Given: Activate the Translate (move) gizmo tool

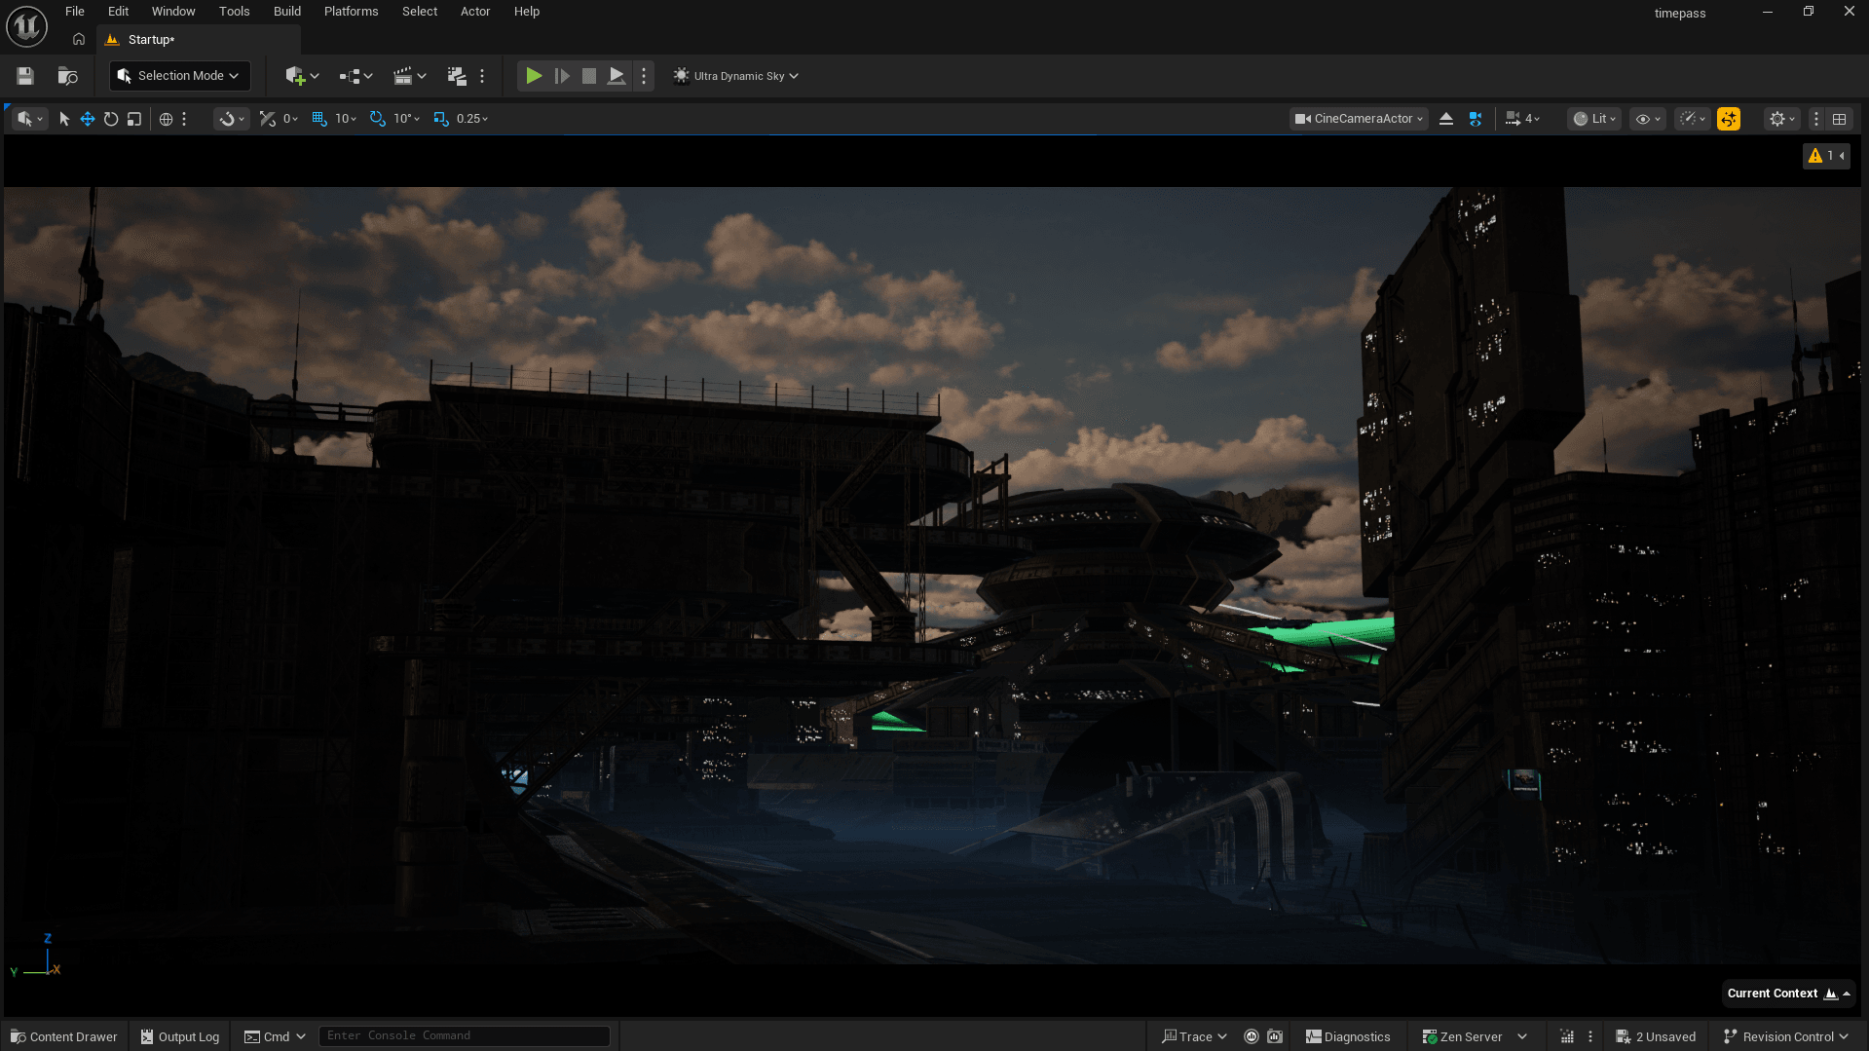Looking at the screenshot, I should tap(88, 119).
